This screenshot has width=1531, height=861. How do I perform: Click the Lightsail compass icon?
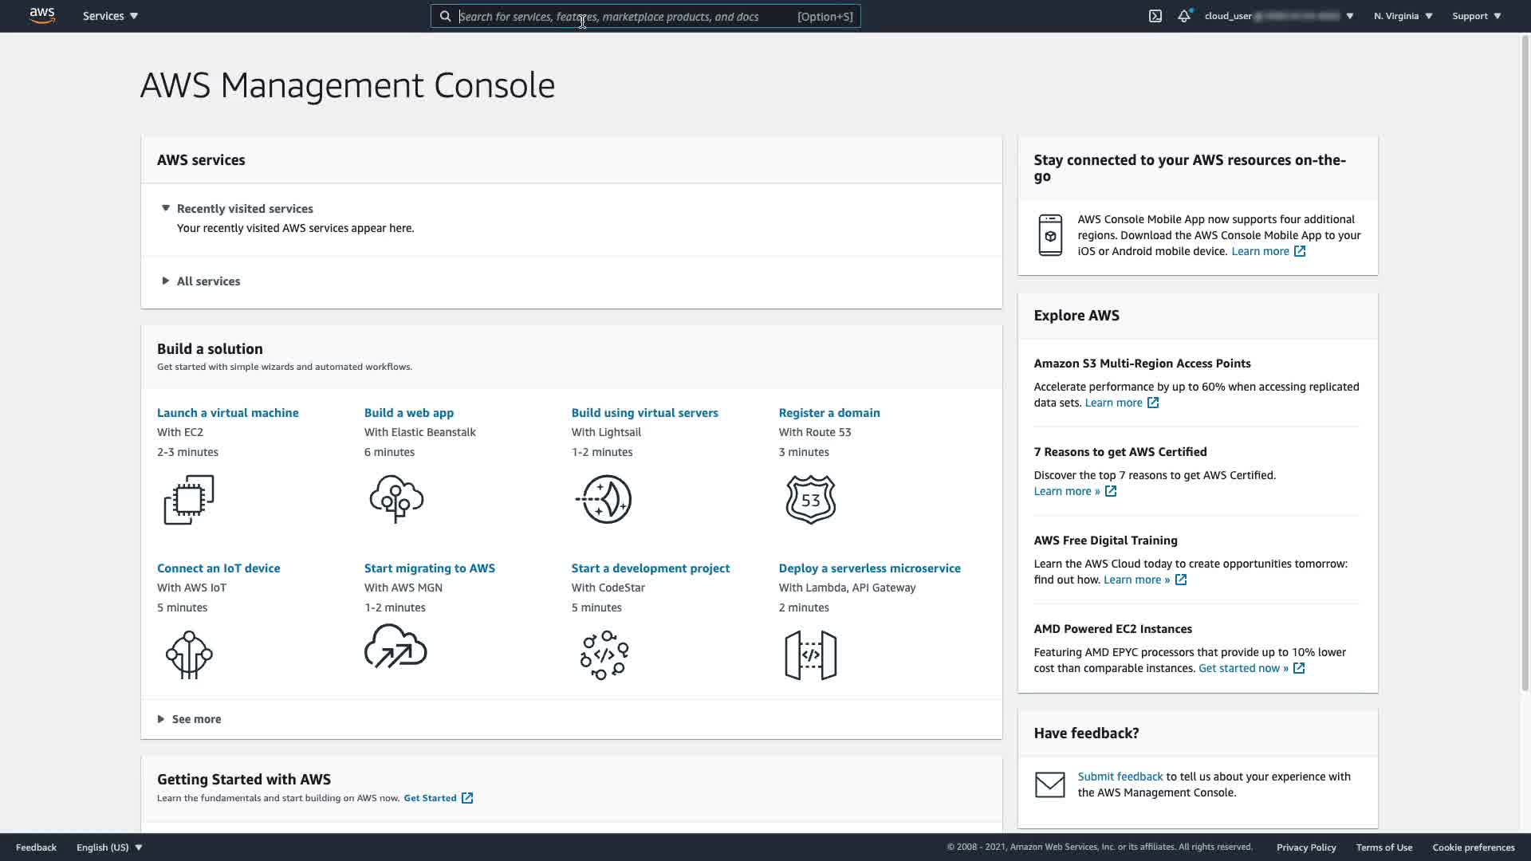pyautogui.click(x=604, y=499)
